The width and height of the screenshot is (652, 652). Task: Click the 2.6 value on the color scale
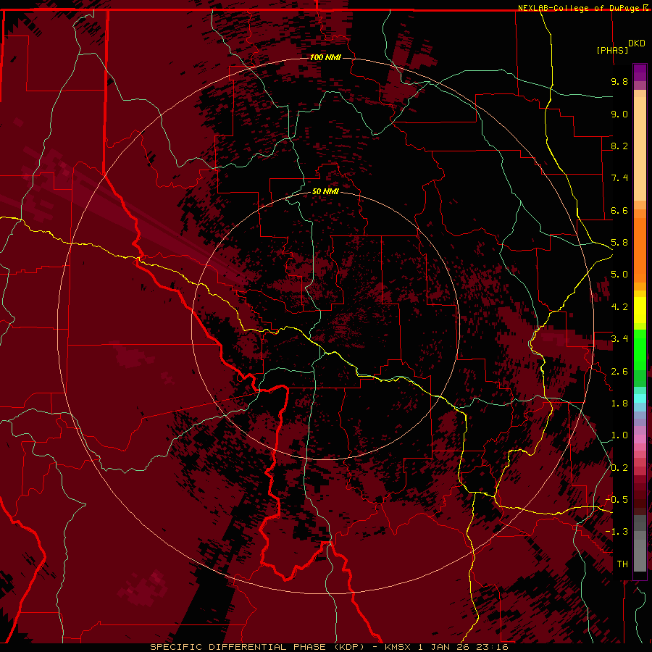pos(619,372)
